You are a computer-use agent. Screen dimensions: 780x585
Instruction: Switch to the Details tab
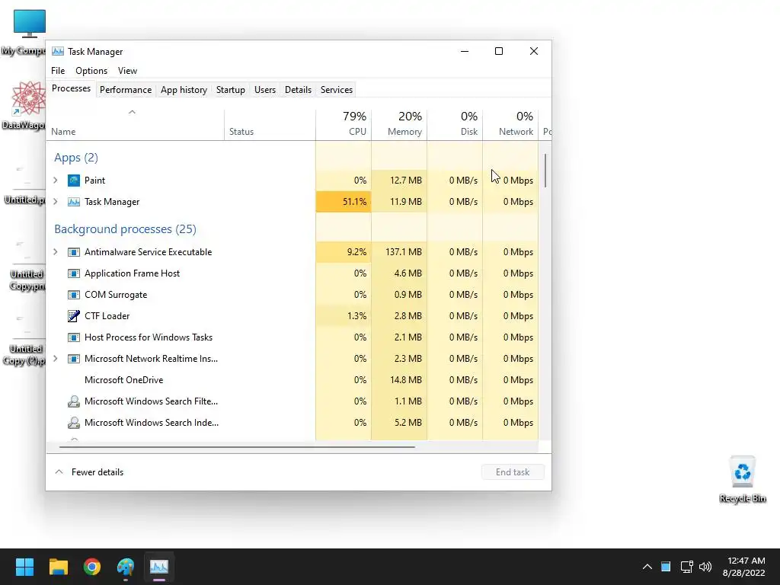(x=298, y=90)
